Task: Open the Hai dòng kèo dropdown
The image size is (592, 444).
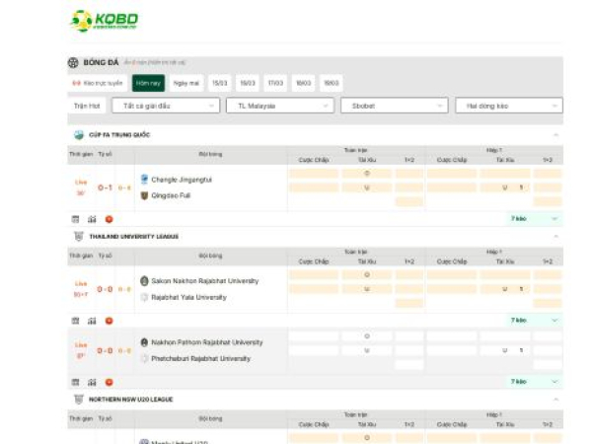Action: pos(508,106)
